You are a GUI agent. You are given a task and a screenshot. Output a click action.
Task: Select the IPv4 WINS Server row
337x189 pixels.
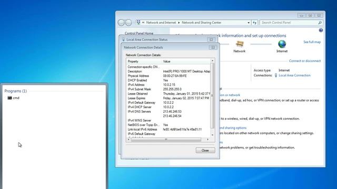pos(168,120)
